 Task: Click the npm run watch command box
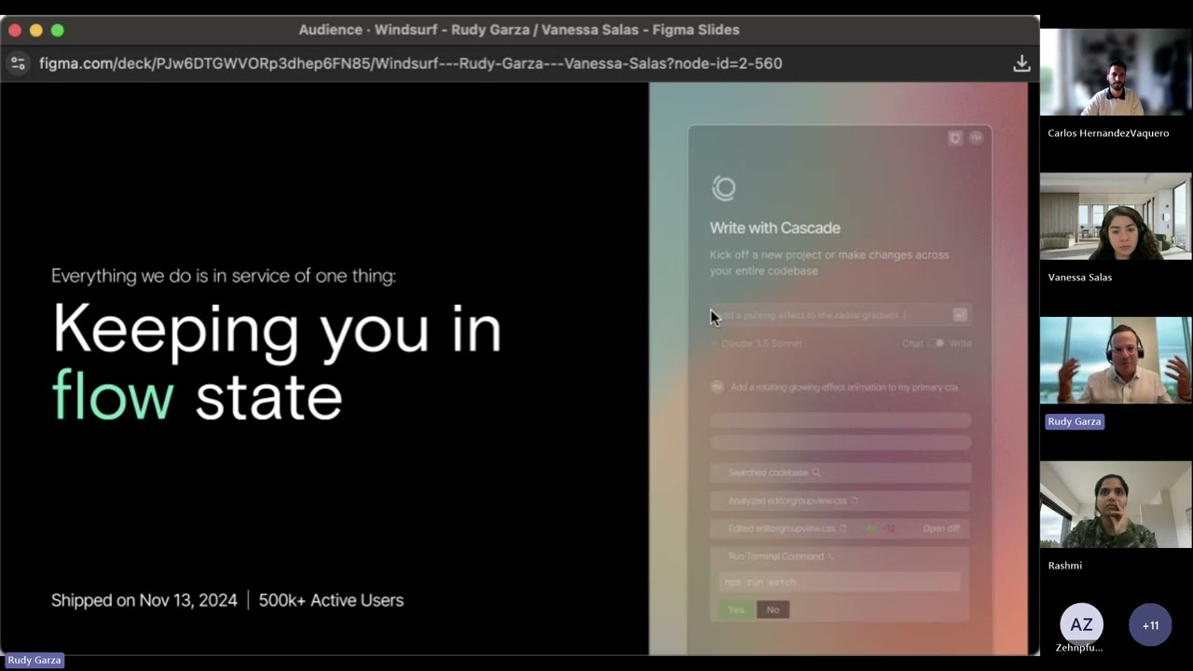point(840,582)
